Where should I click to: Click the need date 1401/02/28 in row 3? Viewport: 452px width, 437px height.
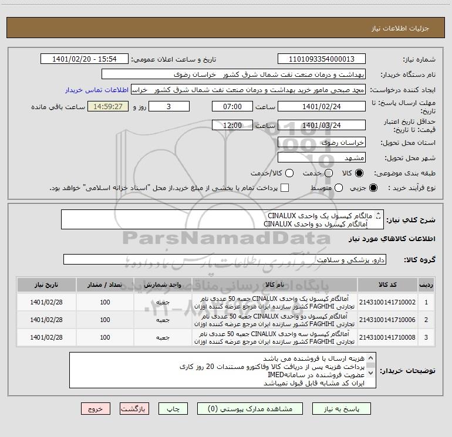(x=46, y=337)
